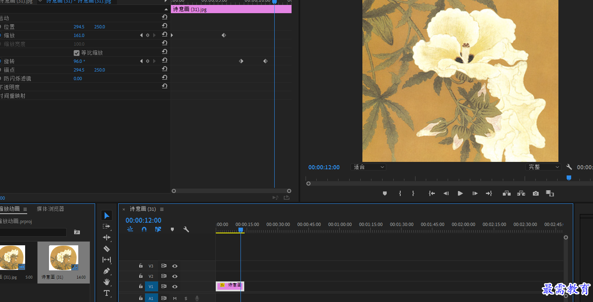Viewport: 593px width, 302px height.
Task: Select the Hand tool
Action: click(107, 282)
